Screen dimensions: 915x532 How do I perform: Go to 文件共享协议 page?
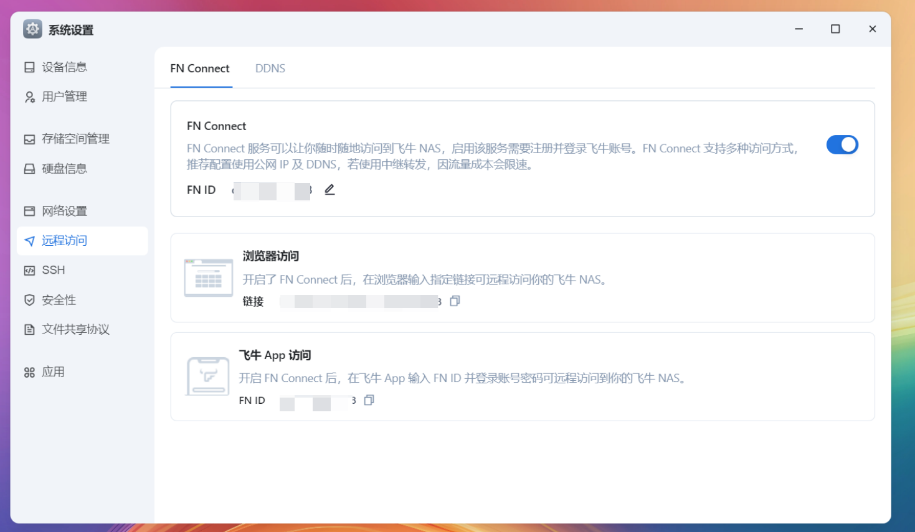pyautogui.click(x=82, y=330)
